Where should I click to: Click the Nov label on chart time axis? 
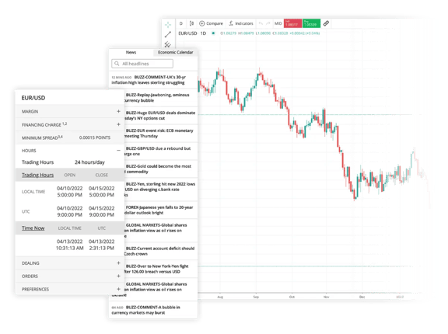pos(327,297)
